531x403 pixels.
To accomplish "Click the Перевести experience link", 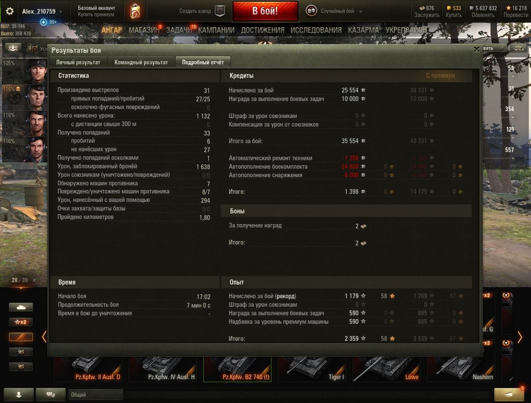I will 516,15.
